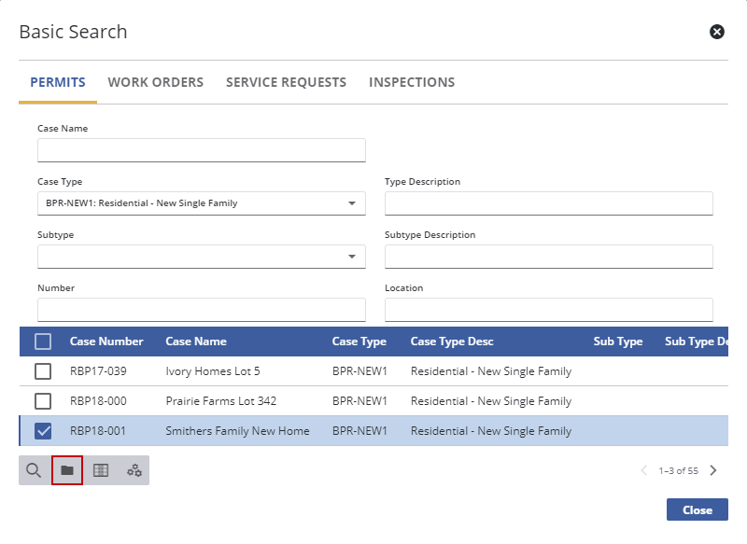Sort by Case Number column header

pos(106,342)
